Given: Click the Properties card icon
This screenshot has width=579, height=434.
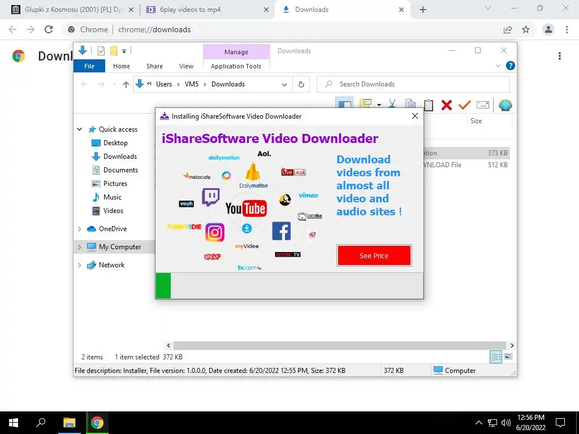Looking at the screenshot, I should click(x=483, y=105).
